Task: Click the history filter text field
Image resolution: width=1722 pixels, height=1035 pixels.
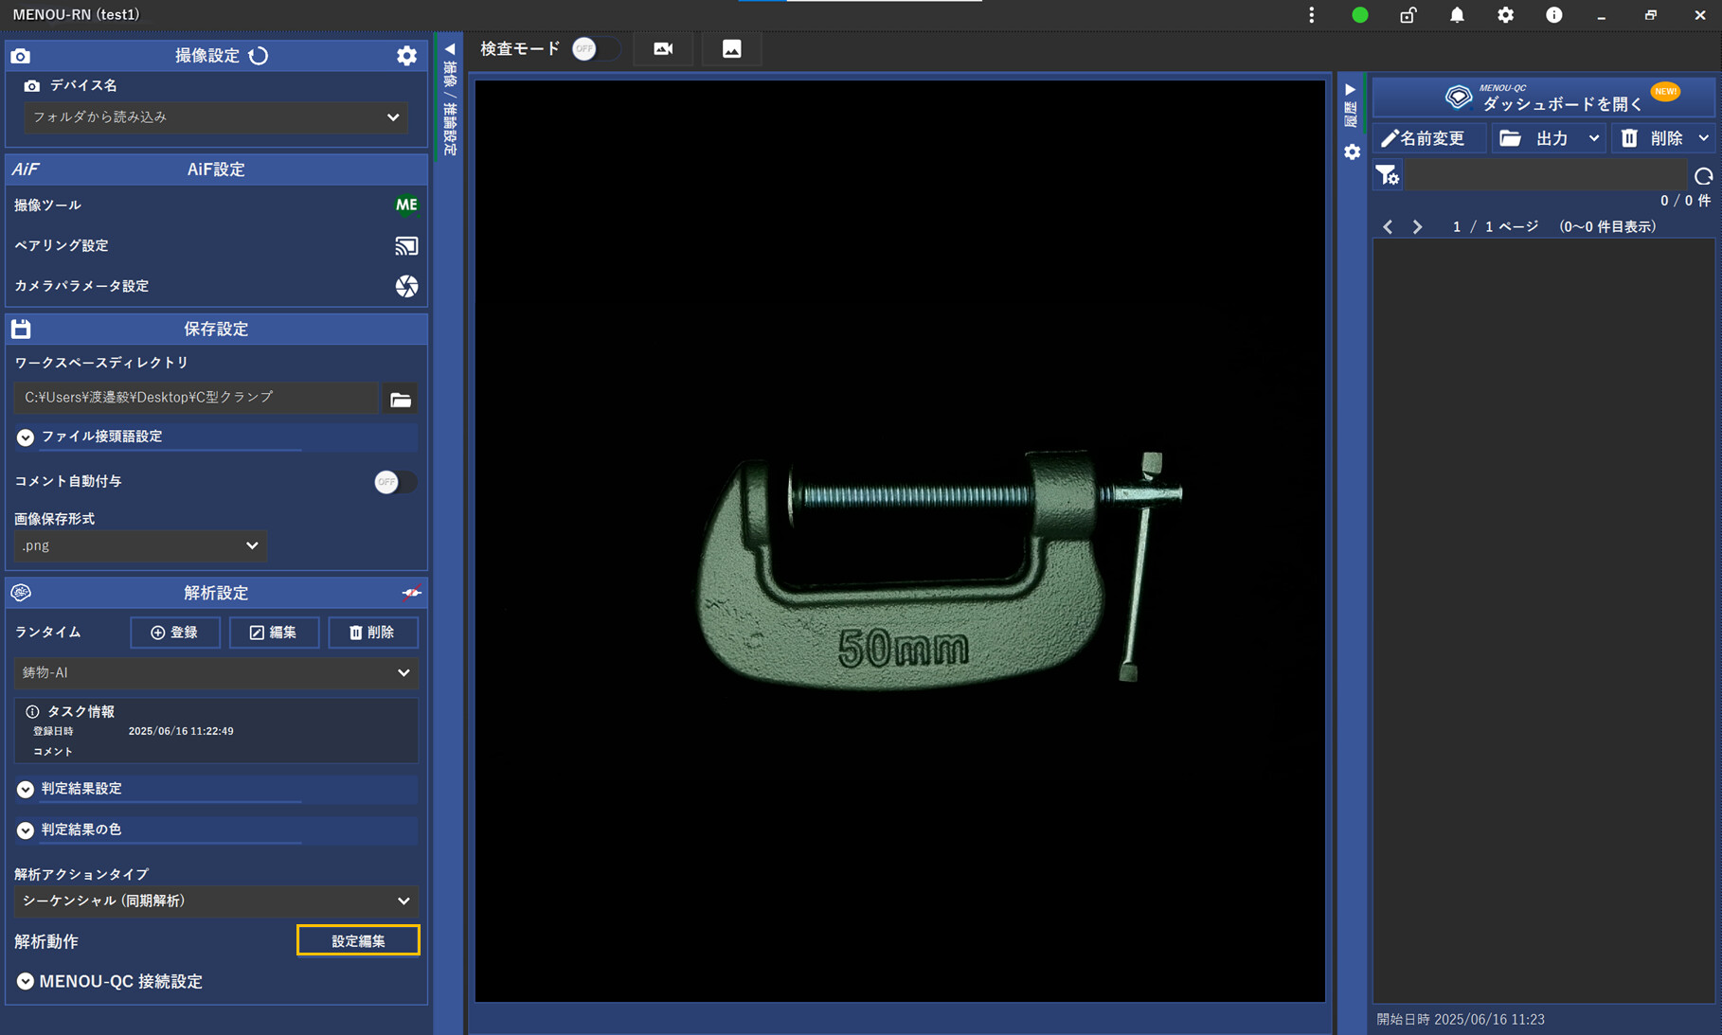Action: click(x=1546, y=175)
